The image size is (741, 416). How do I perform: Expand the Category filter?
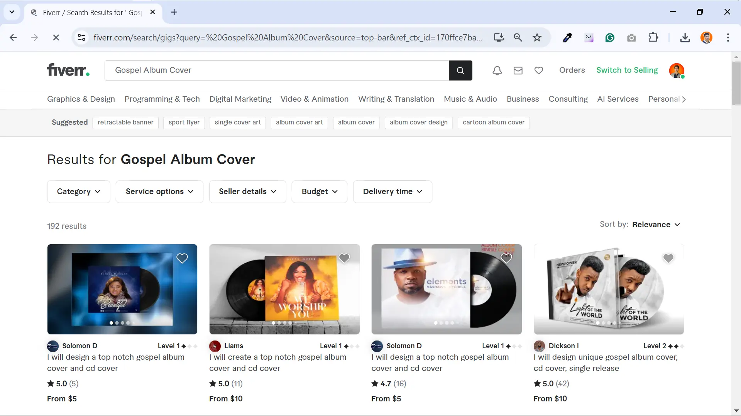pos(79,191)
